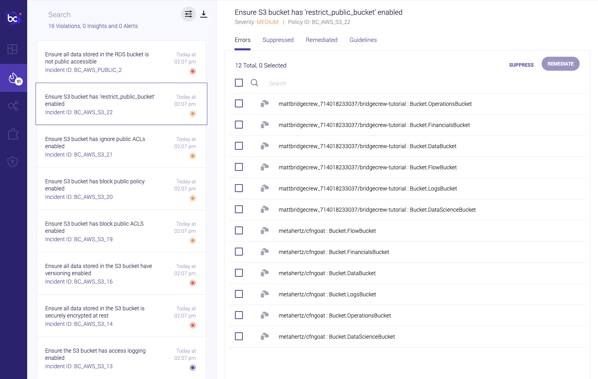Toggle the select-all errors checkbox
Viewport: 598px width, 379px height.
pos(239,83)
